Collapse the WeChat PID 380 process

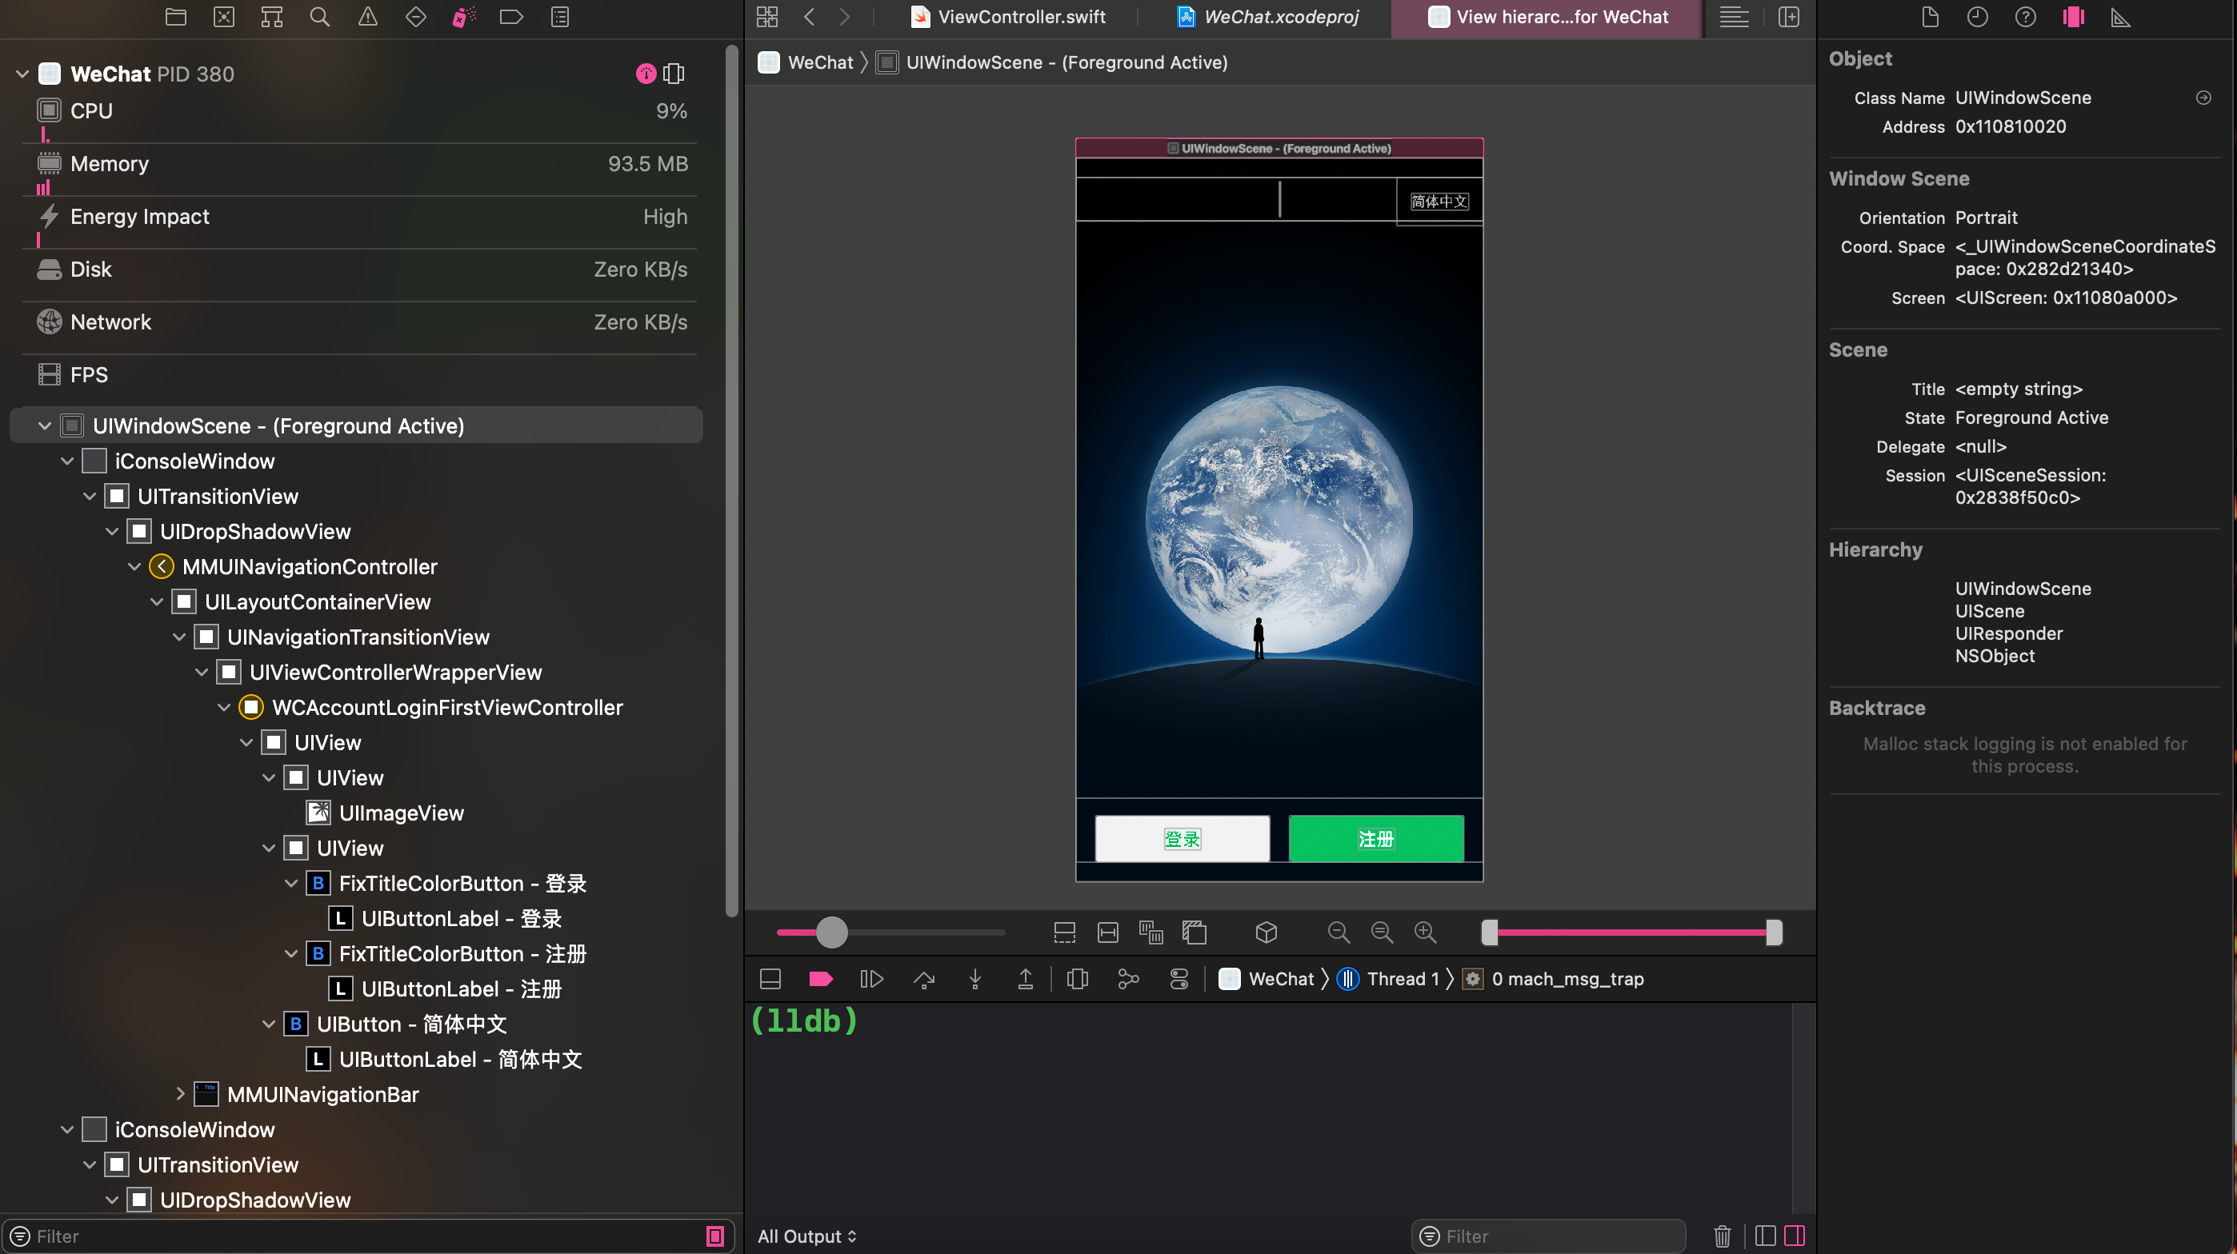click(22, 74)
